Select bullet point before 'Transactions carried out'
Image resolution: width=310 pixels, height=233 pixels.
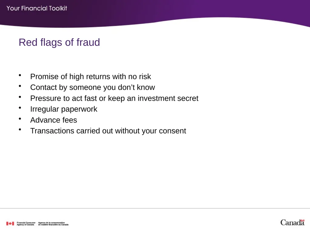20,130
